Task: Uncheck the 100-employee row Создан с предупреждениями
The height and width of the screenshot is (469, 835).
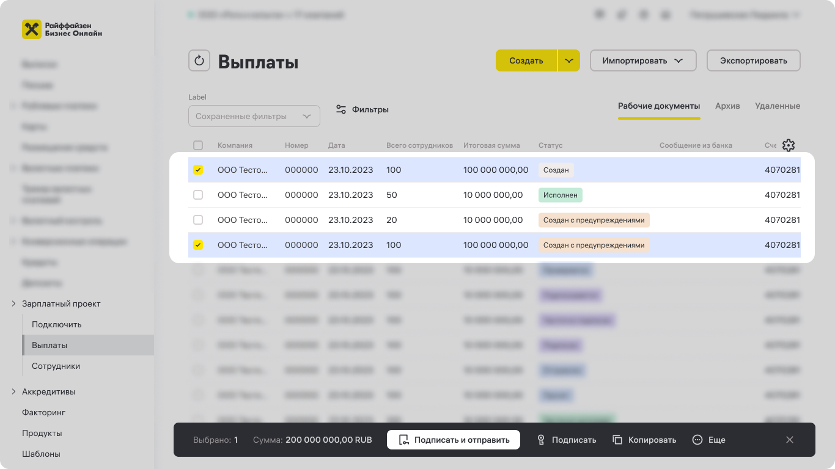Action: (x=198, y=245)
